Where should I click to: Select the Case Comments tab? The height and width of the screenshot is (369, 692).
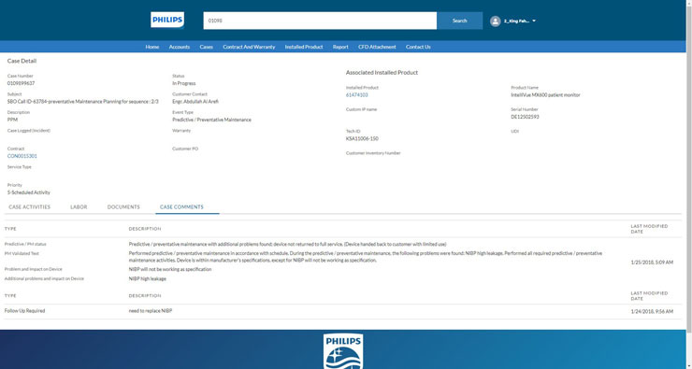coord(181,206)
